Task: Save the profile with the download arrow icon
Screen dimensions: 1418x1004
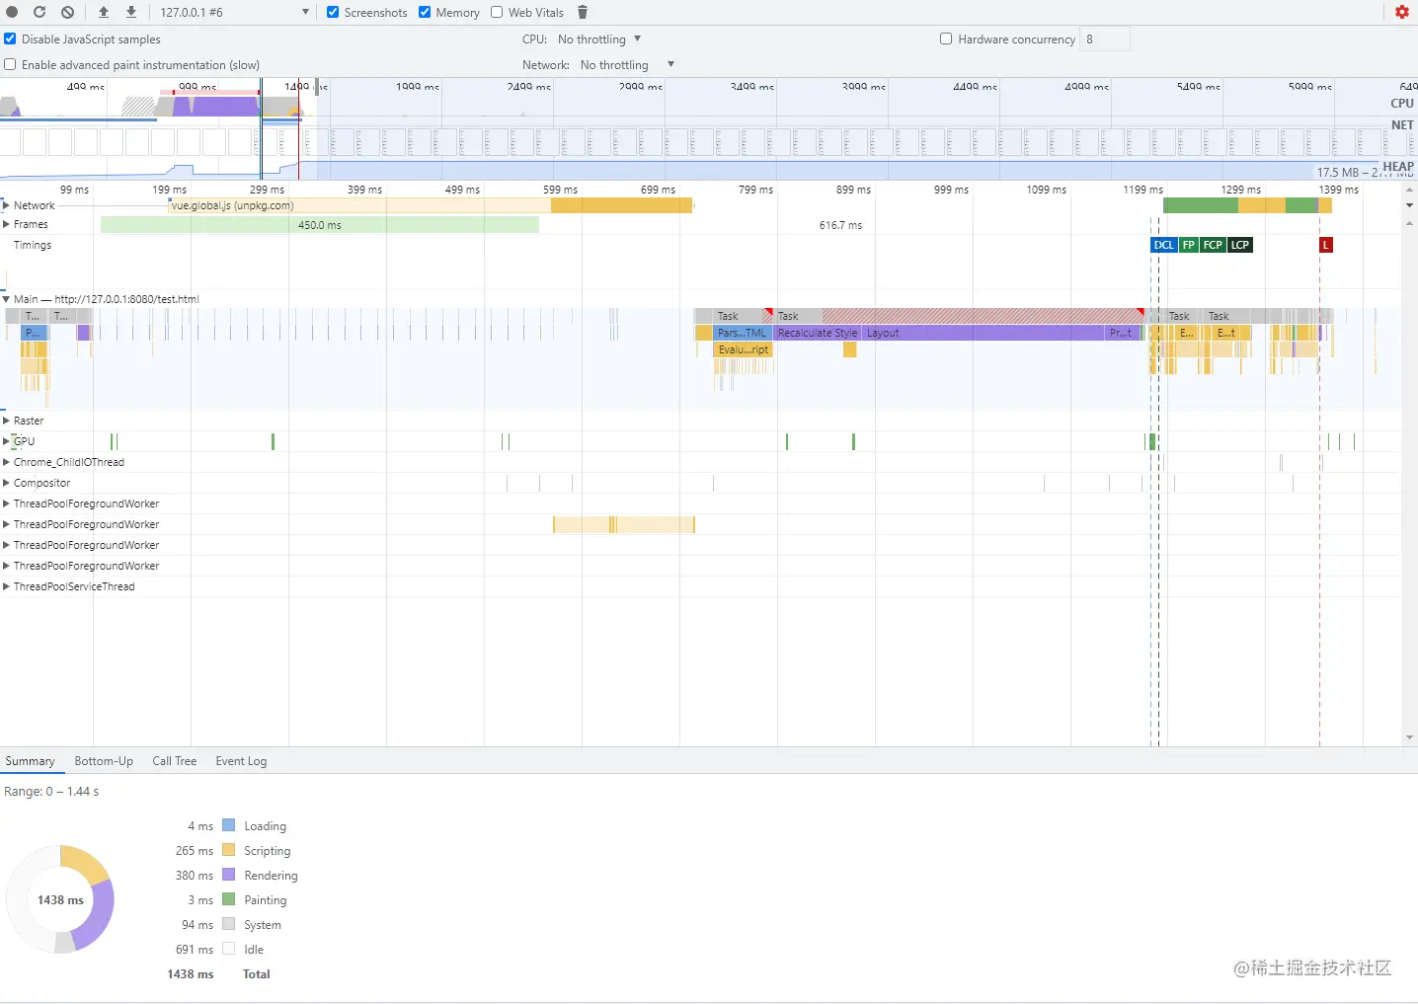Action: point(131,12)
